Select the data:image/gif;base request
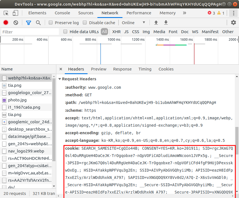 click(26, 136)
